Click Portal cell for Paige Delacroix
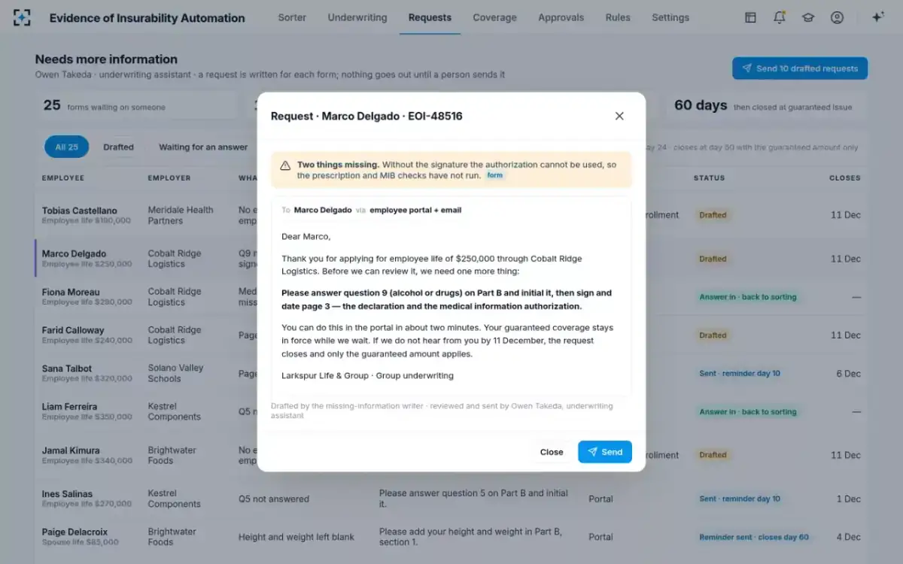Image resolution: width=903 pixels, height=564 pixels. coord(600,537)
